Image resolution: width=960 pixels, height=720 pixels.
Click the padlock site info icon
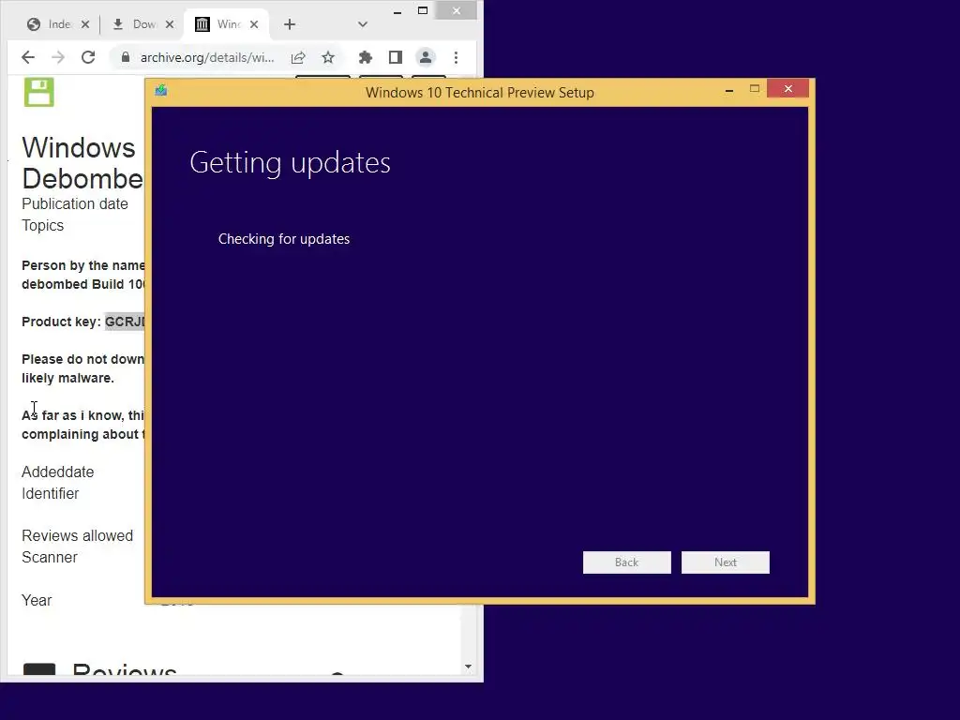coord(126,57)
